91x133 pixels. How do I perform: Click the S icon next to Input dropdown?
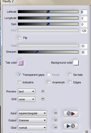56,113
